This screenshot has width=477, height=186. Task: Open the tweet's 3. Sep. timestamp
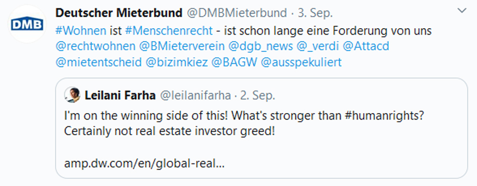point(315,13)
